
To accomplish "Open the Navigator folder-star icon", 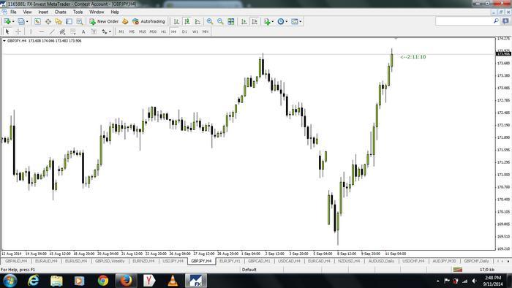I will (59, 21).
